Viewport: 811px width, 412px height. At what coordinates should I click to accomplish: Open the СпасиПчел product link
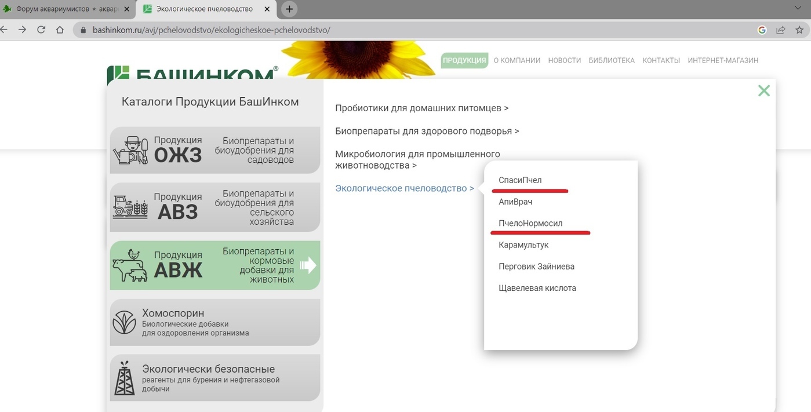point(520,180)
